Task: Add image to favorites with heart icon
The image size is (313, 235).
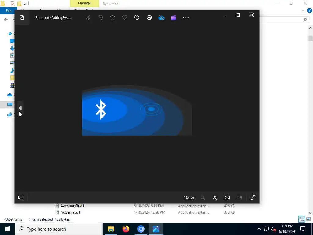Action: pyautogui.click(x=125, y=17)
